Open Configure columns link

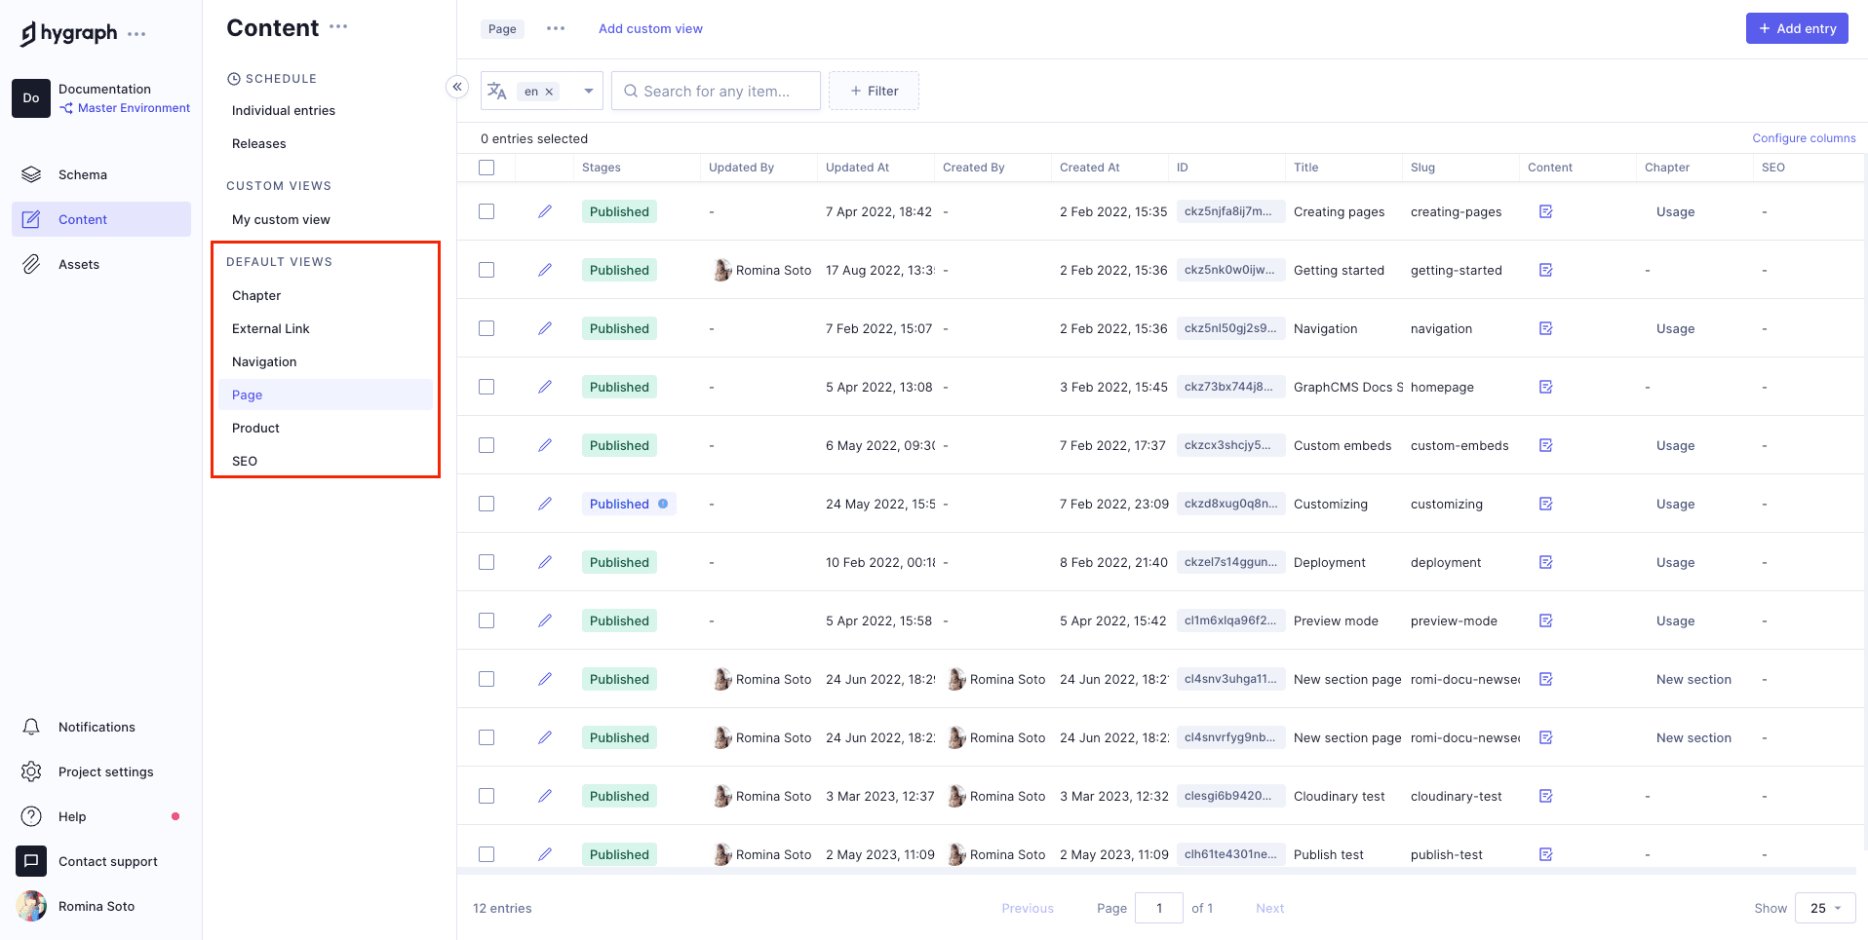pyautogui.click(x=1804, y=137)
